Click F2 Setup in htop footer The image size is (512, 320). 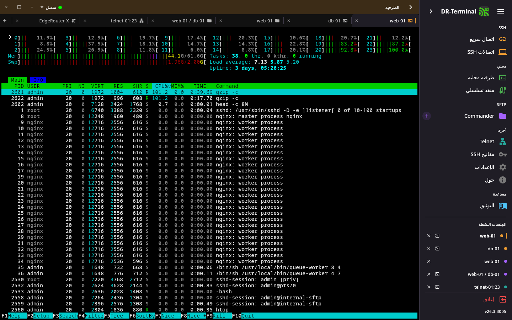(40, 316)
